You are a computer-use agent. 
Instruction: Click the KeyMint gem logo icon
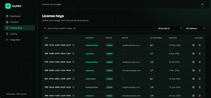tap(8, 6)
